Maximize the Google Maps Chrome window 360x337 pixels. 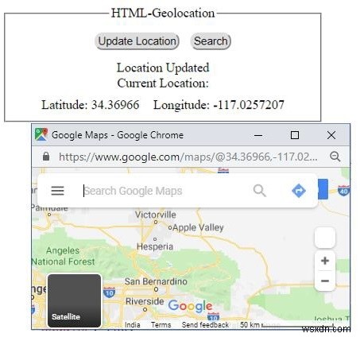pos(295,135)
